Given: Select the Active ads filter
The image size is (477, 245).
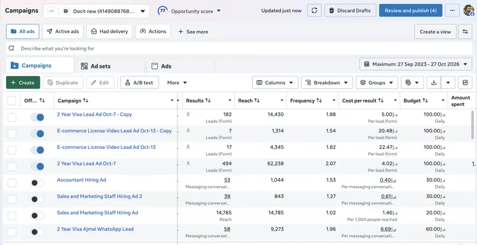Looking at the screenshot, I should (63, 32).
